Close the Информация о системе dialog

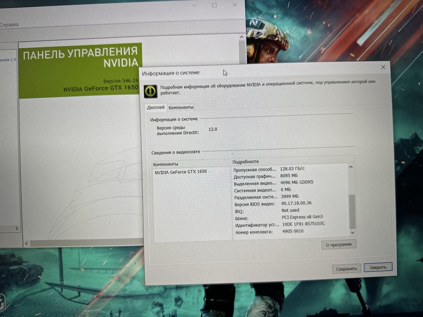point(383,67)
